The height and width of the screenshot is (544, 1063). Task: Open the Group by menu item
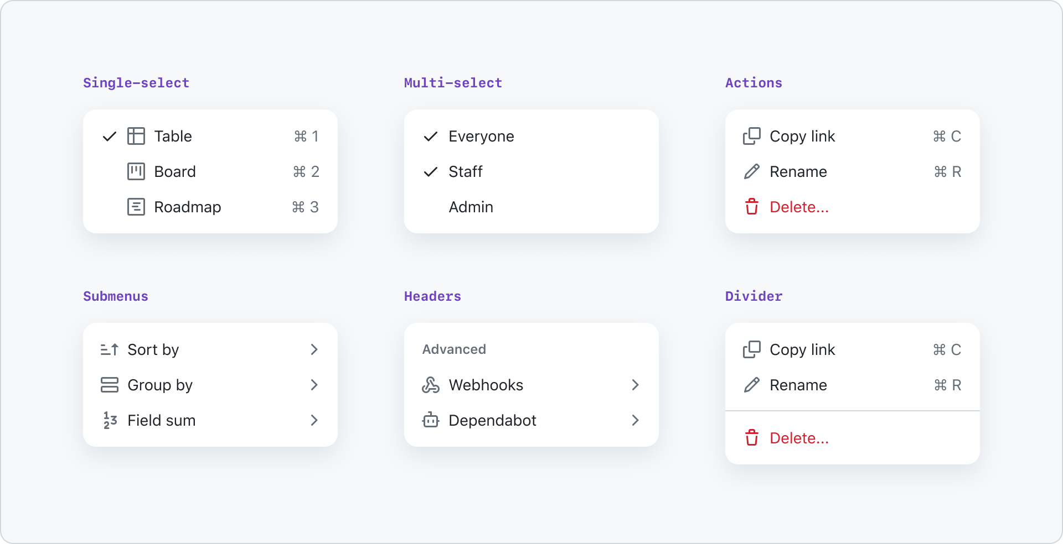tap(210, 385)
